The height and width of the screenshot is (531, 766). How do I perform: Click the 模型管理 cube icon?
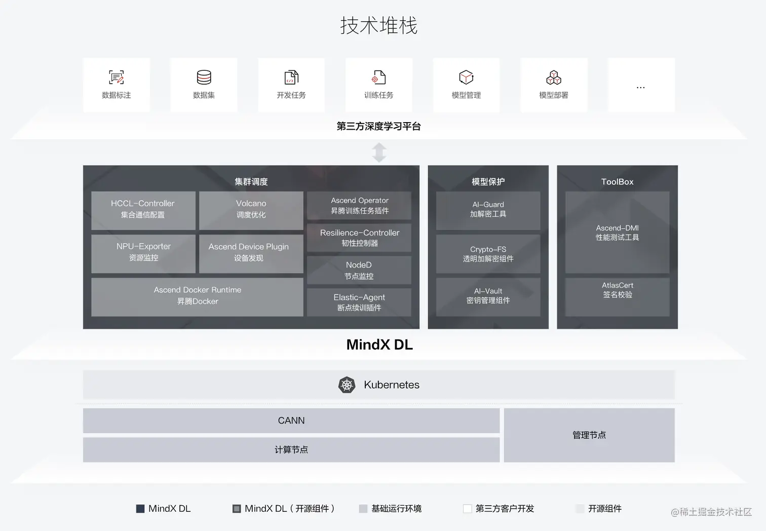point(466,78)
